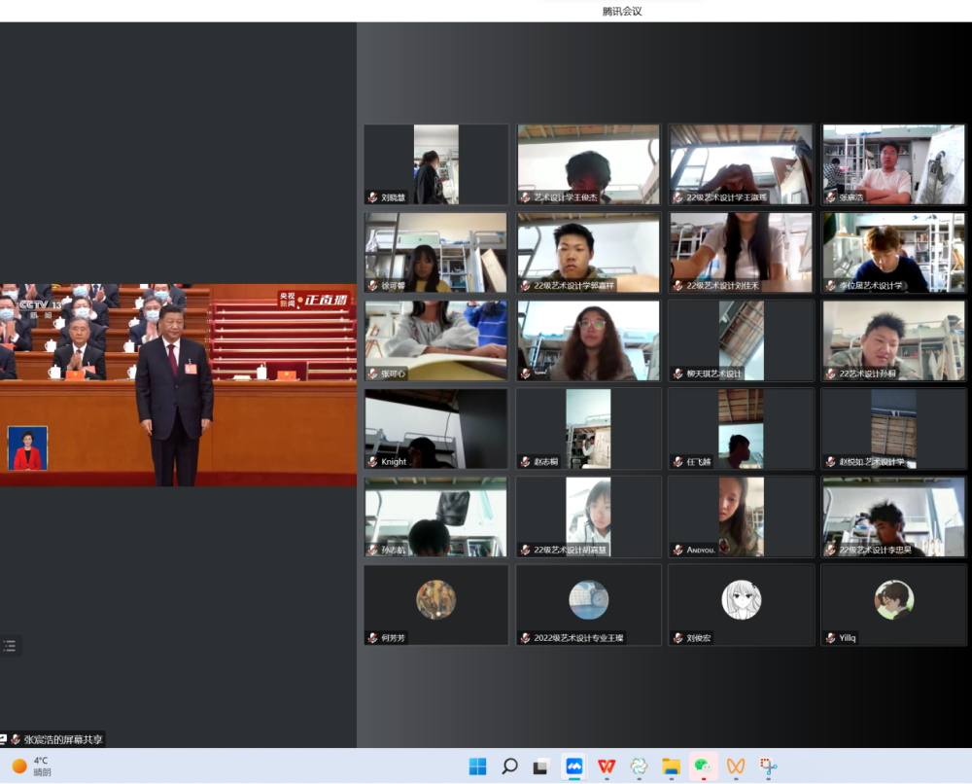Select video tile of 赵悦如.艺术设计学
The image size is (972, 784).
pyautogui.click(x=893, y=429)
